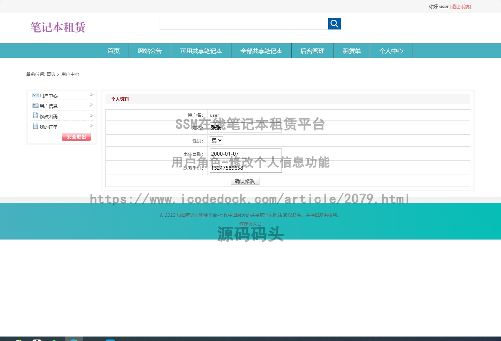
Task: Click the arrow beside 我的订单
Action: click(x=91, y=126)
